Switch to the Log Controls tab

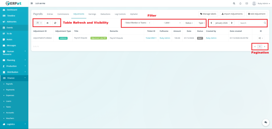click(120, 14)
